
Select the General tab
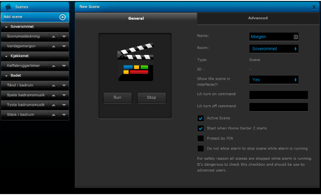tap(136, 18)
